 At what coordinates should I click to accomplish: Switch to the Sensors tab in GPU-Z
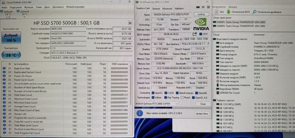[156, 9]
